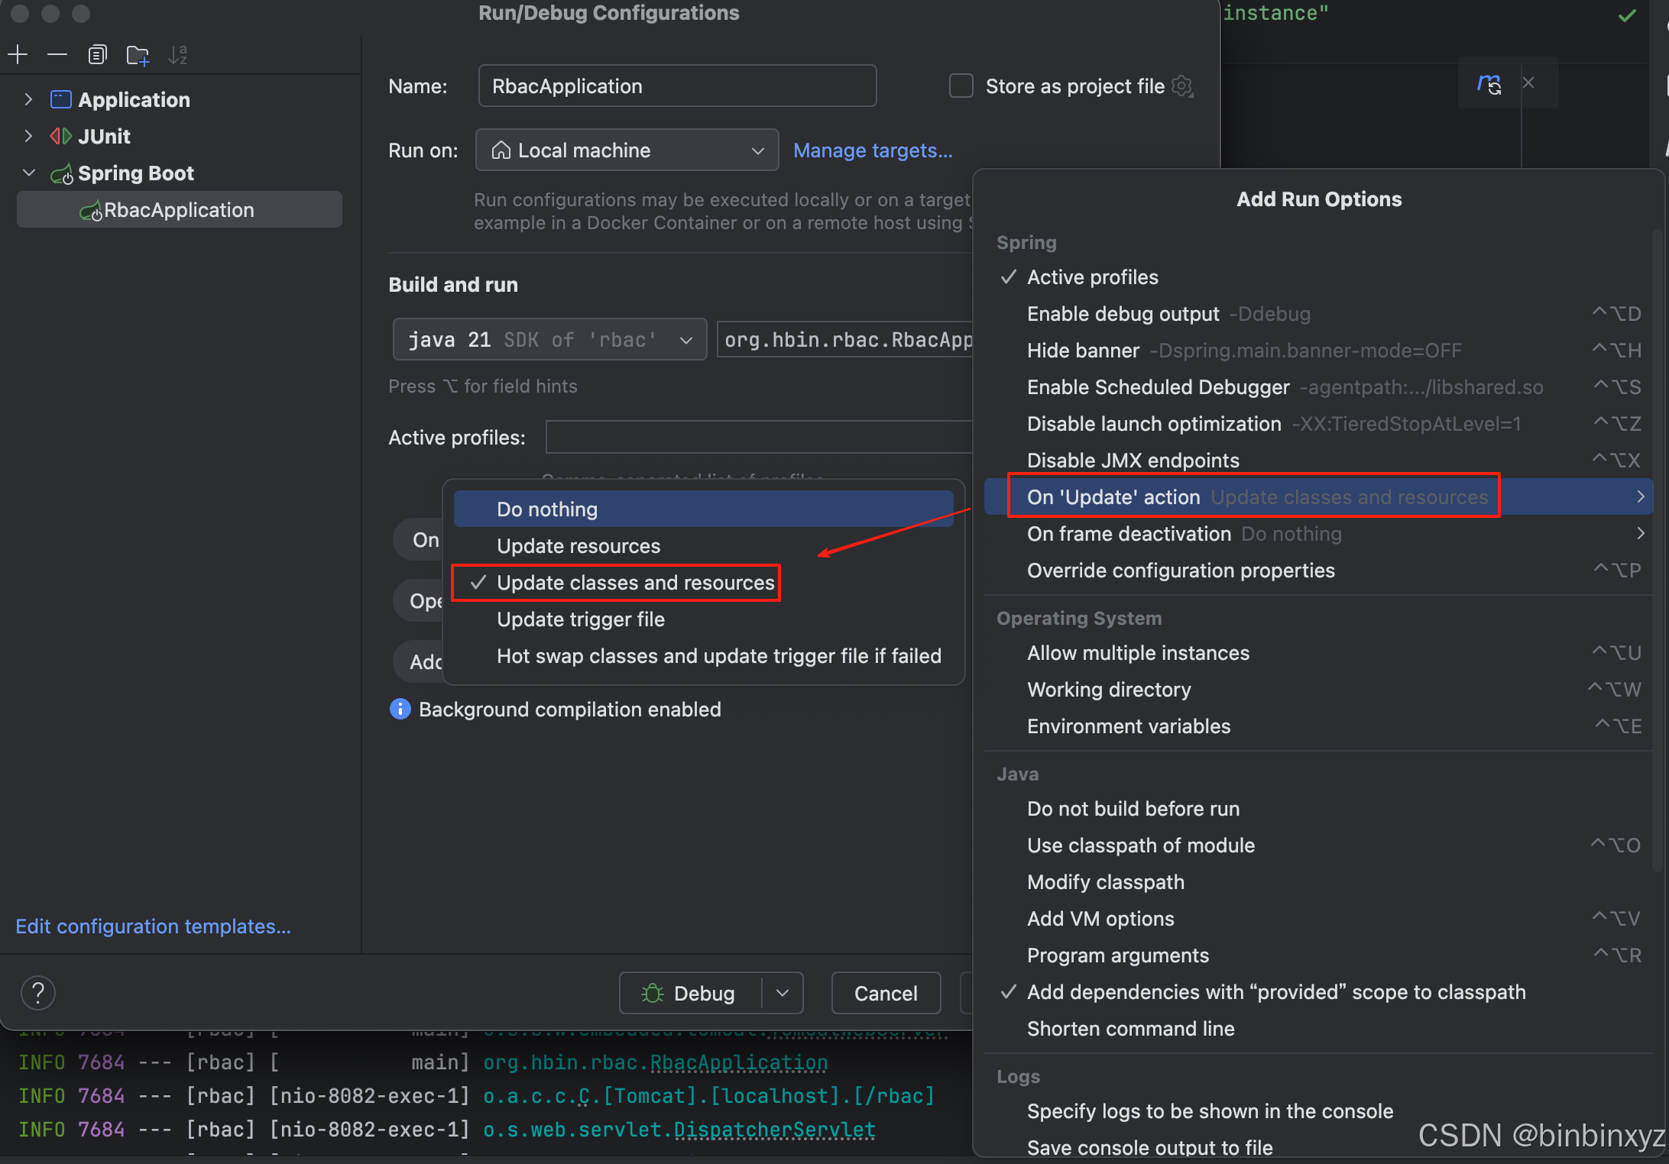
Task: Select Program arguments option
Action: coord(1318,955)
